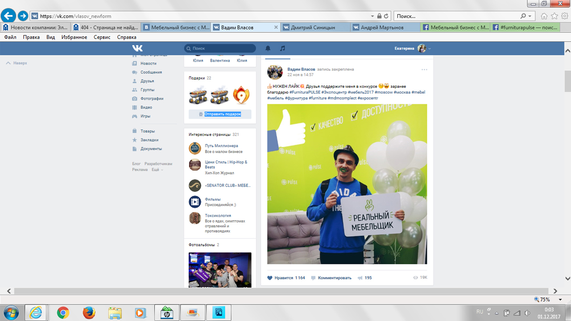Open the Файл menu
Screen dimensions: 571x321
tap(10, 37)
